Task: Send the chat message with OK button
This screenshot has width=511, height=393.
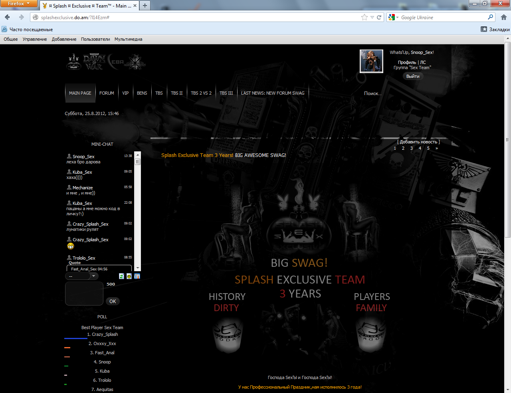Action: click(113, 301)
